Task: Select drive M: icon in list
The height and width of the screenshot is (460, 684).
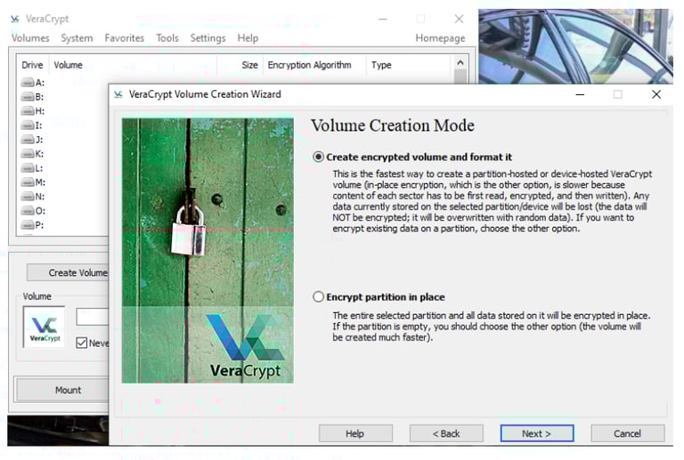Action: click(x=28, y=182)
